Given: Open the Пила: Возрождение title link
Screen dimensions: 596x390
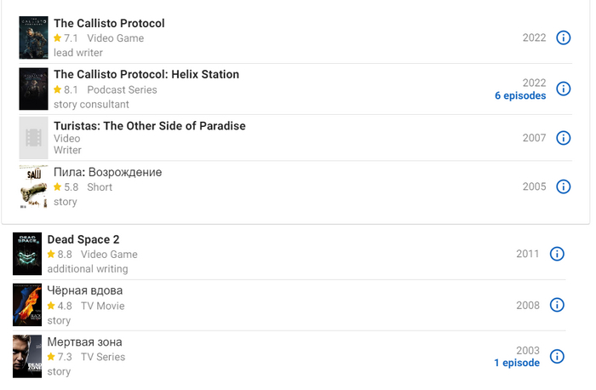Looking at the screenshot, I should click(x=107, y=172).
